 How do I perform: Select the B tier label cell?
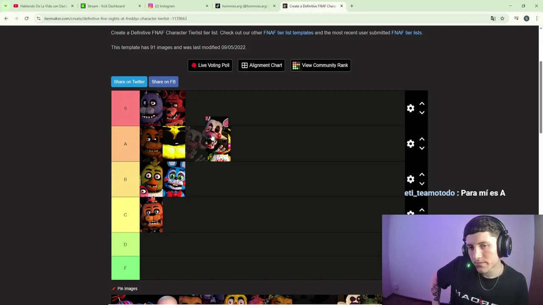[x=125, y=179]
